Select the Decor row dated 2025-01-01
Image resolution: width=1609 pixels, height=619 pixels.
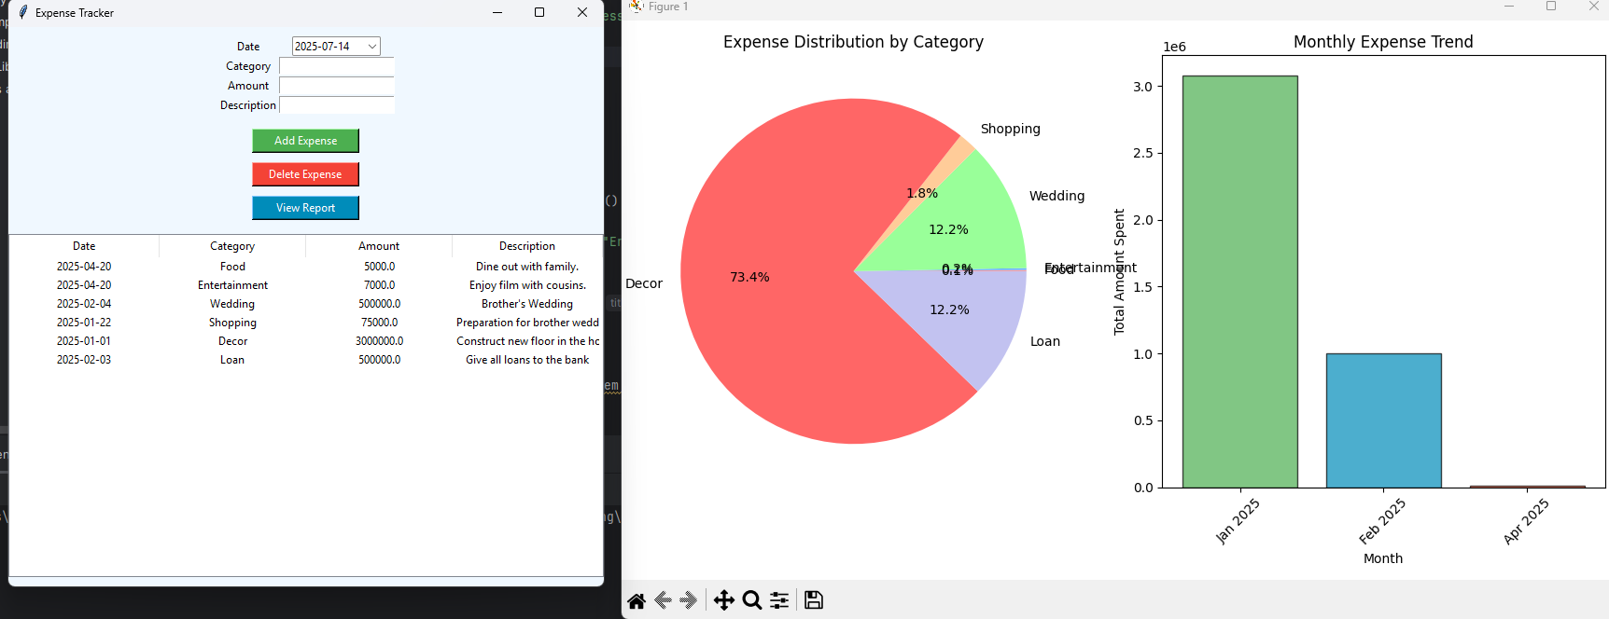(305, 341)
